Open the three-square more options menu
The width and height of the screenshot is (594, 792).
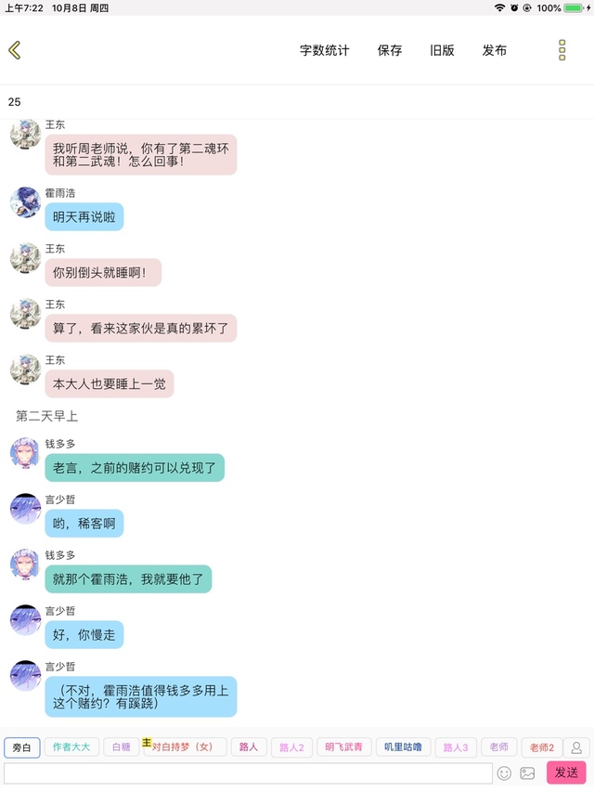pyautogui.click(x=562, y=50)
